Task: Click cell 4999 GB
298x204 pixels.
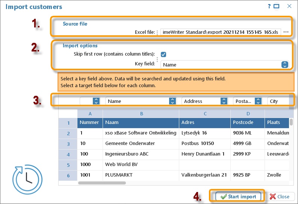Action: point(248,144)
